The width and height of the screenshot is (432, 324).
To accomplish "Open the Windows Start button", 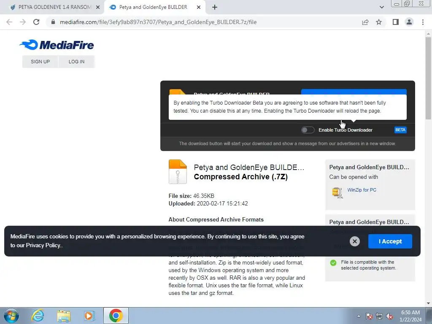I will (11, 316).
